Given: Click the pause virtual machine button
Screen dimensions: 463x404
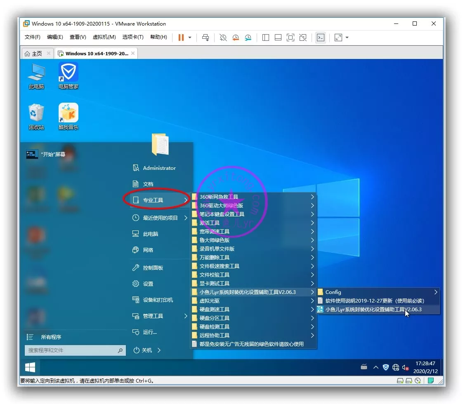Looking at the screenshot, I should pyautogui.click(x=181, y=38).
